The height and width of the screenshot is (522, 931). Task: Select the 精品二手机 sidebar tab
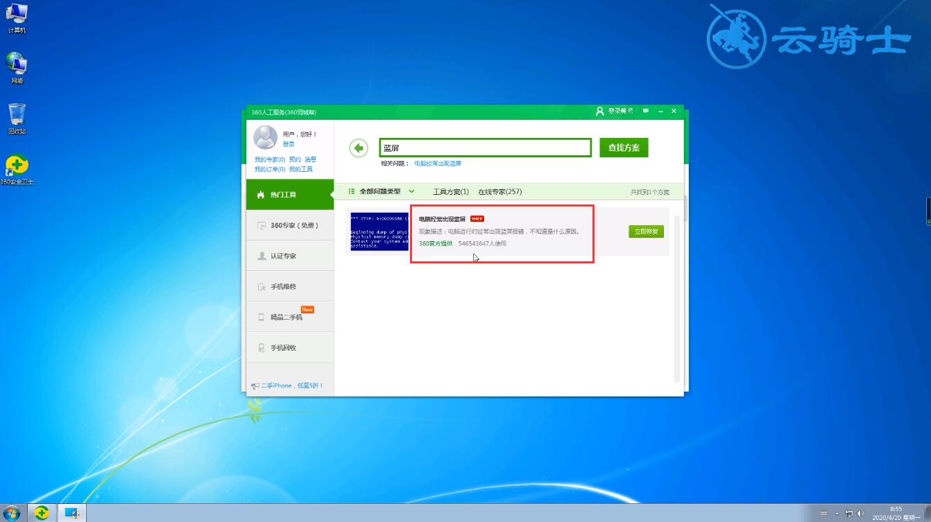click(x=290, y=317)
